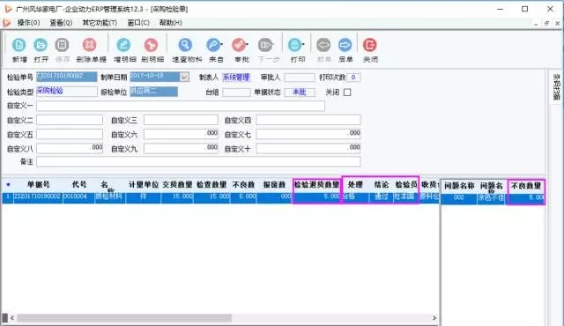The width and height of the screenshot is (564, 326).
Task: Open the 操作(O) menu
Action: tap(28, 23)
